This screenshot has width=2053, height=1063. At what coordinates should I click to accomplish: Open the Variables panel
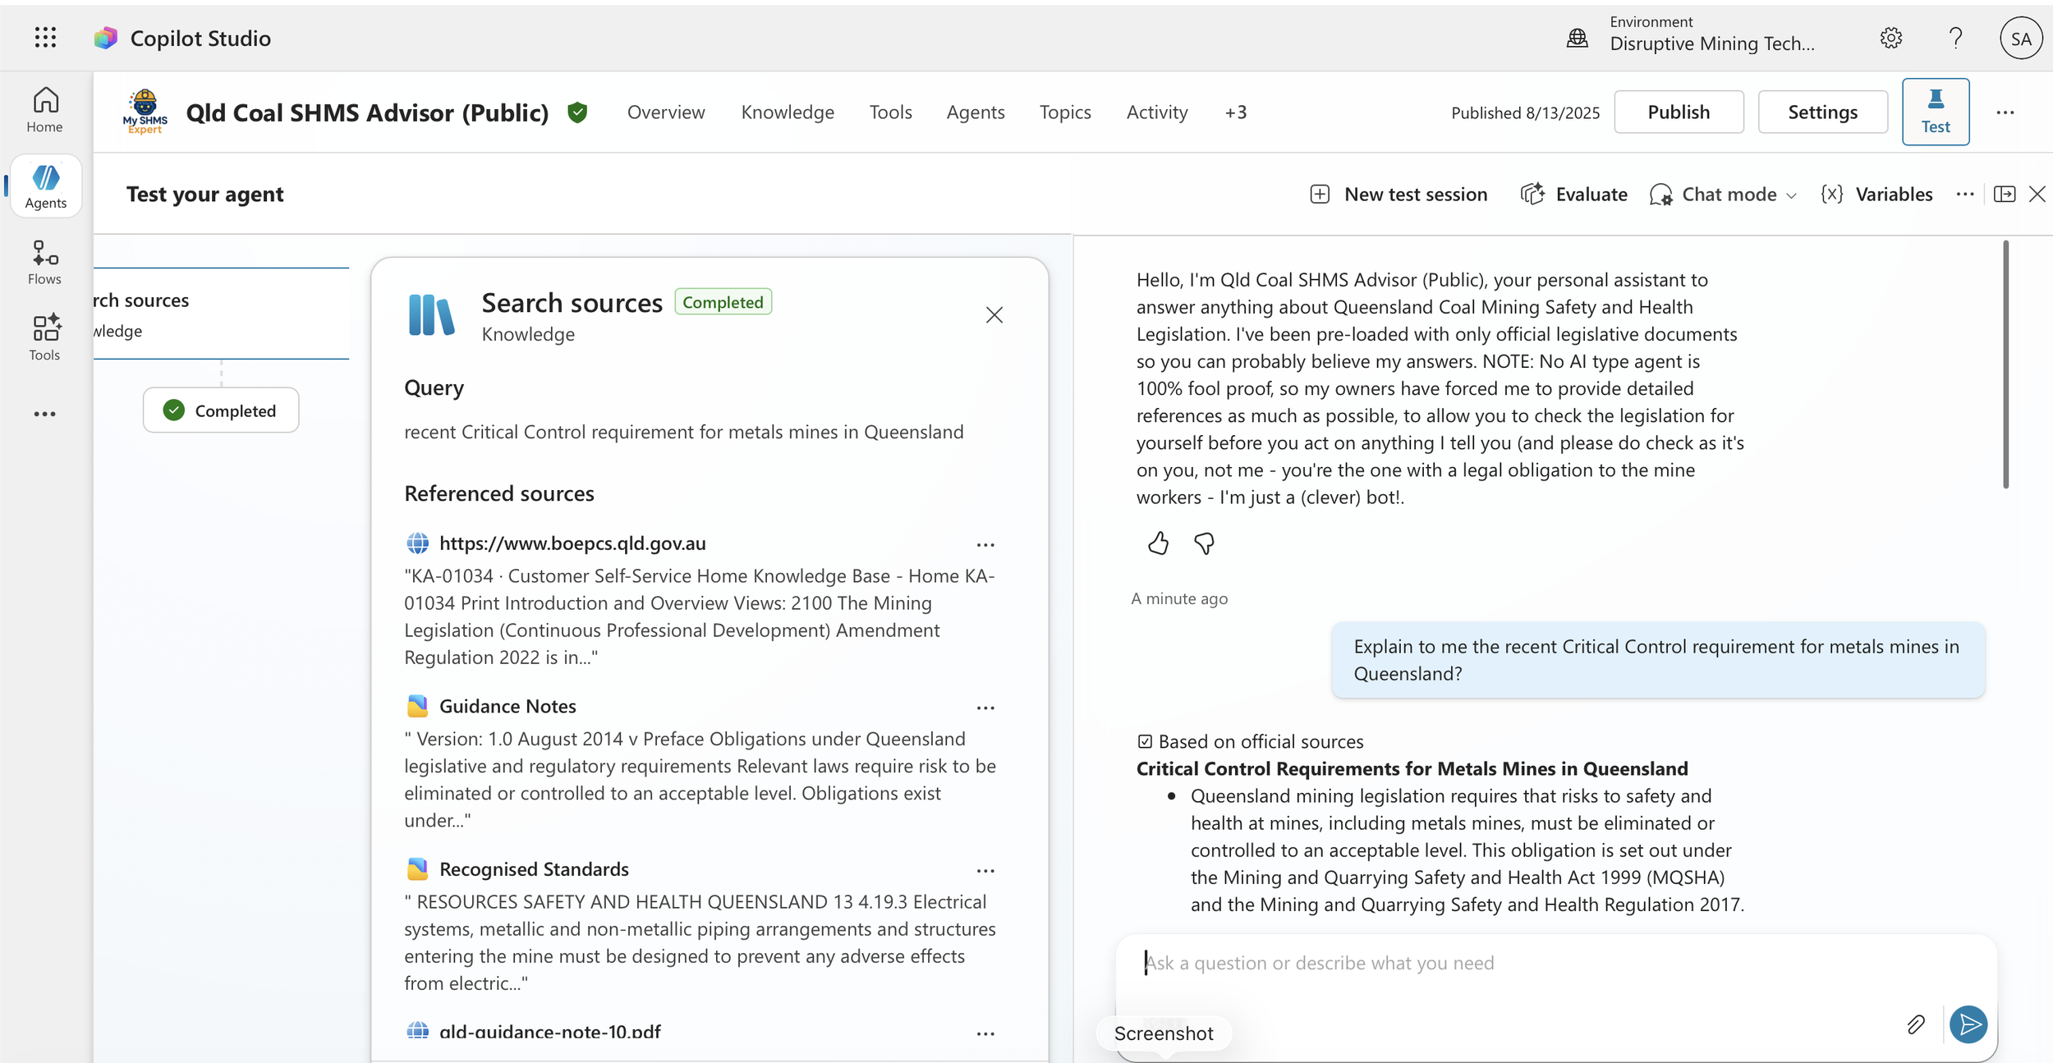(1876, 195)
